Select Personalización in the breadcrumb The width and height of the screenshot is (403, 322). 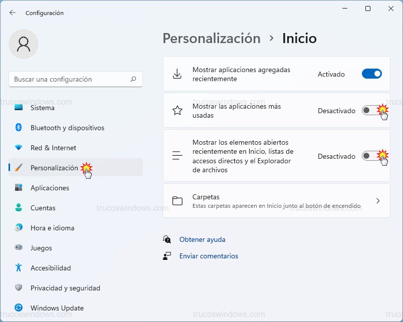click(211, 38)
